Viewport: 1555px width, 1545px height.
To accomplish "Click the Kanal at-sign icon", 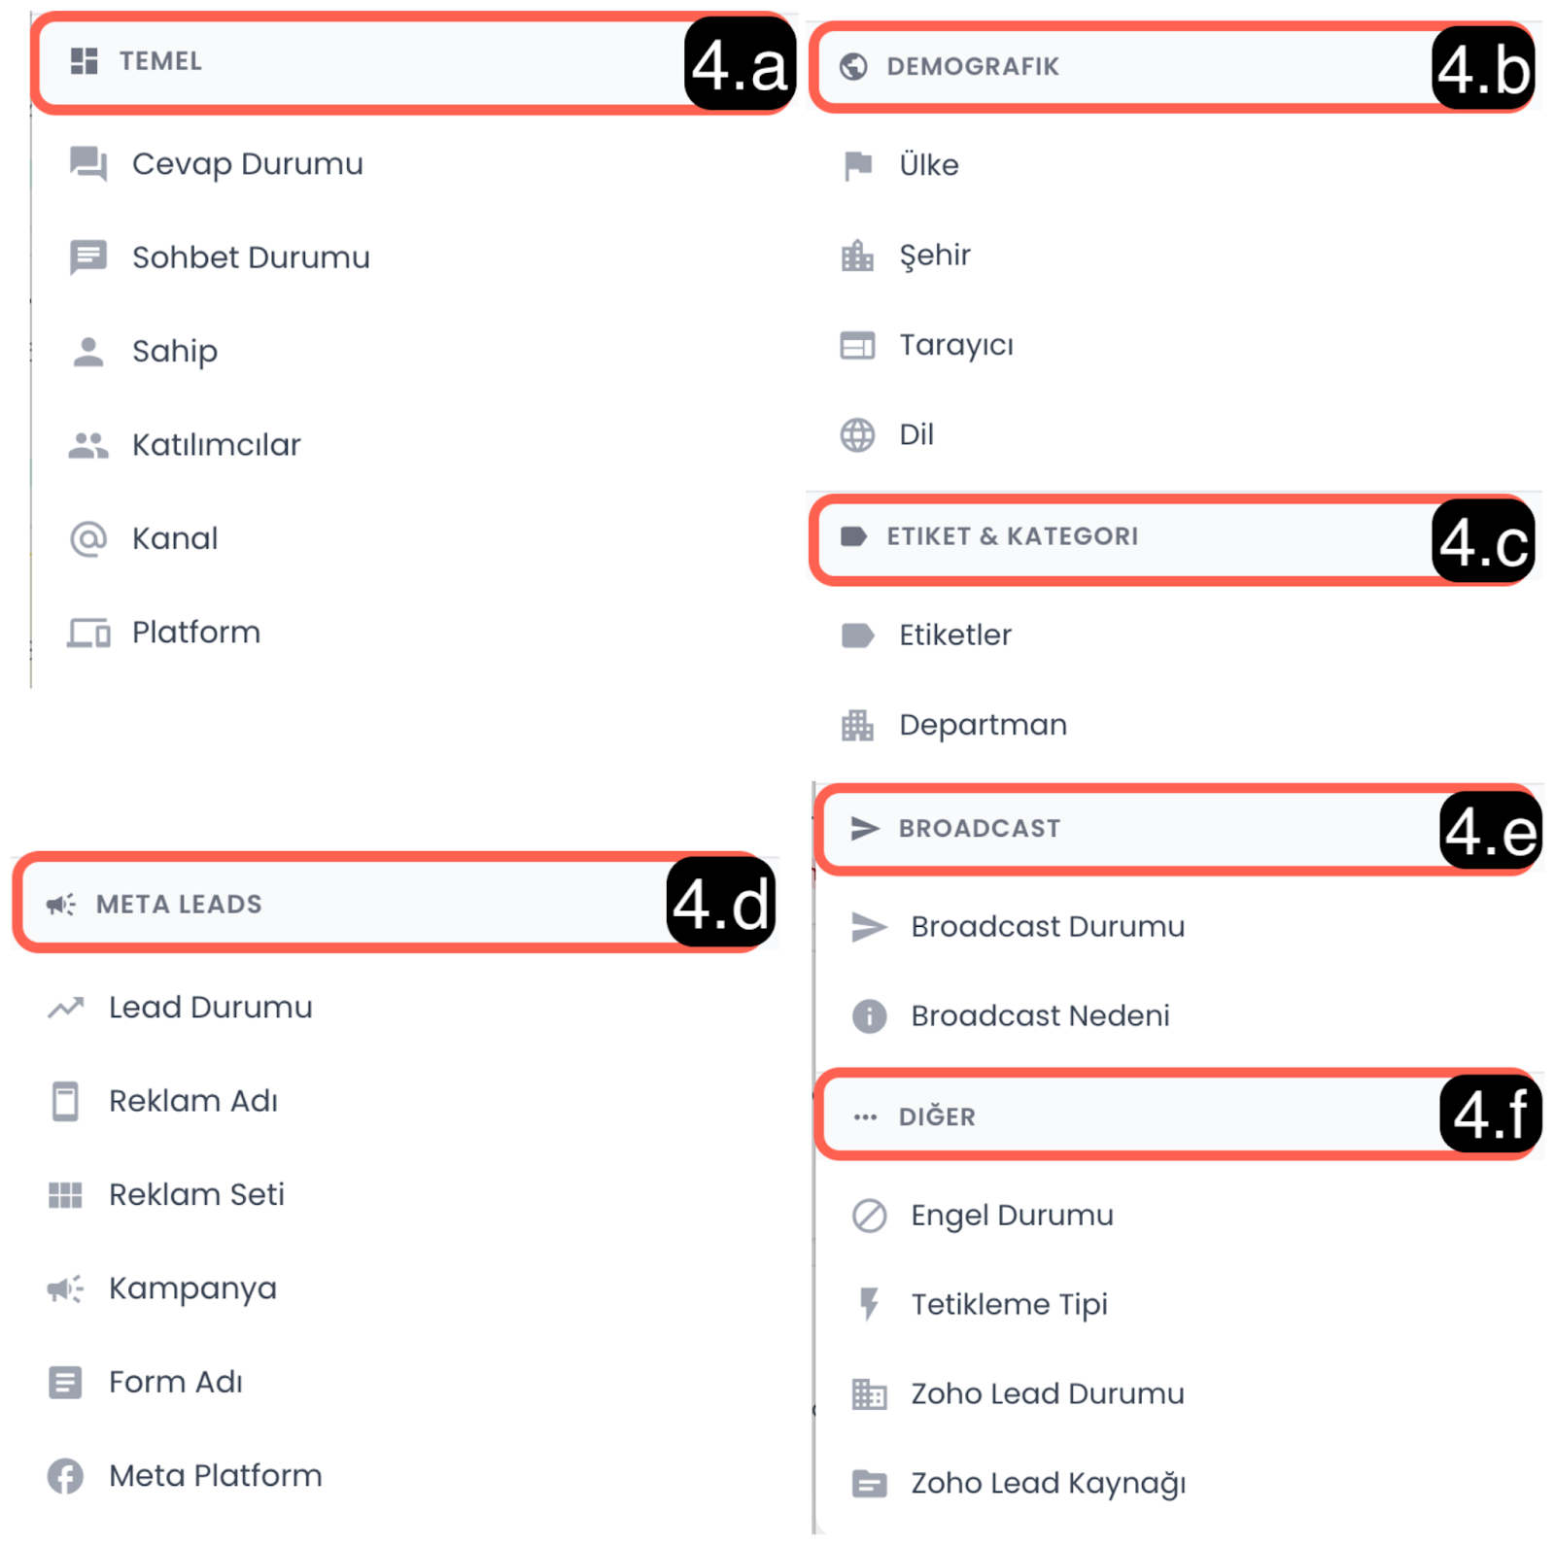I will tap(88, 538).
